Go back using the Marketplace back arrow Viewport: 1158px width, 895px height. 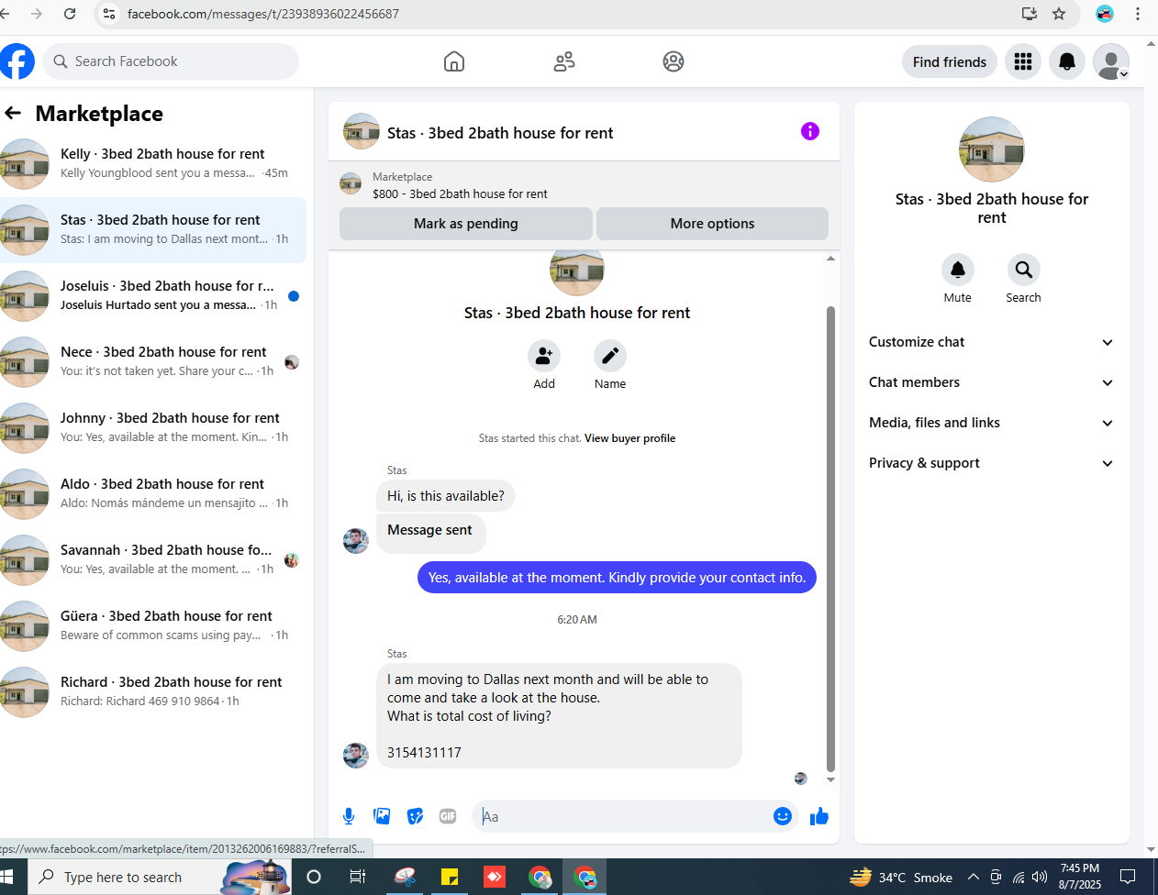pyautogui.click(x=13, y=113)
